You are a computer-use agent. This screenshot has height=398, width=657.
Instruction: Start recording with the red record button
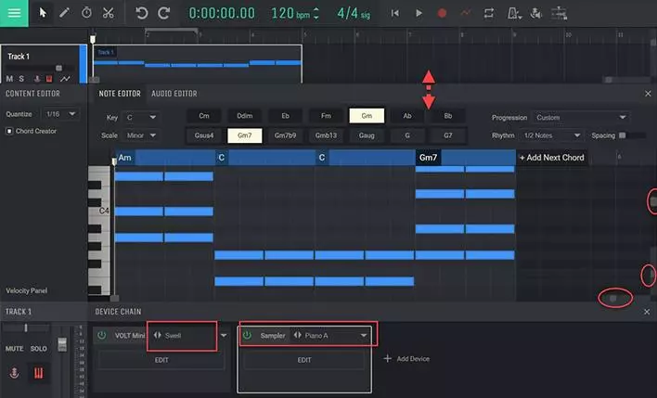click(x=442, y=13)
